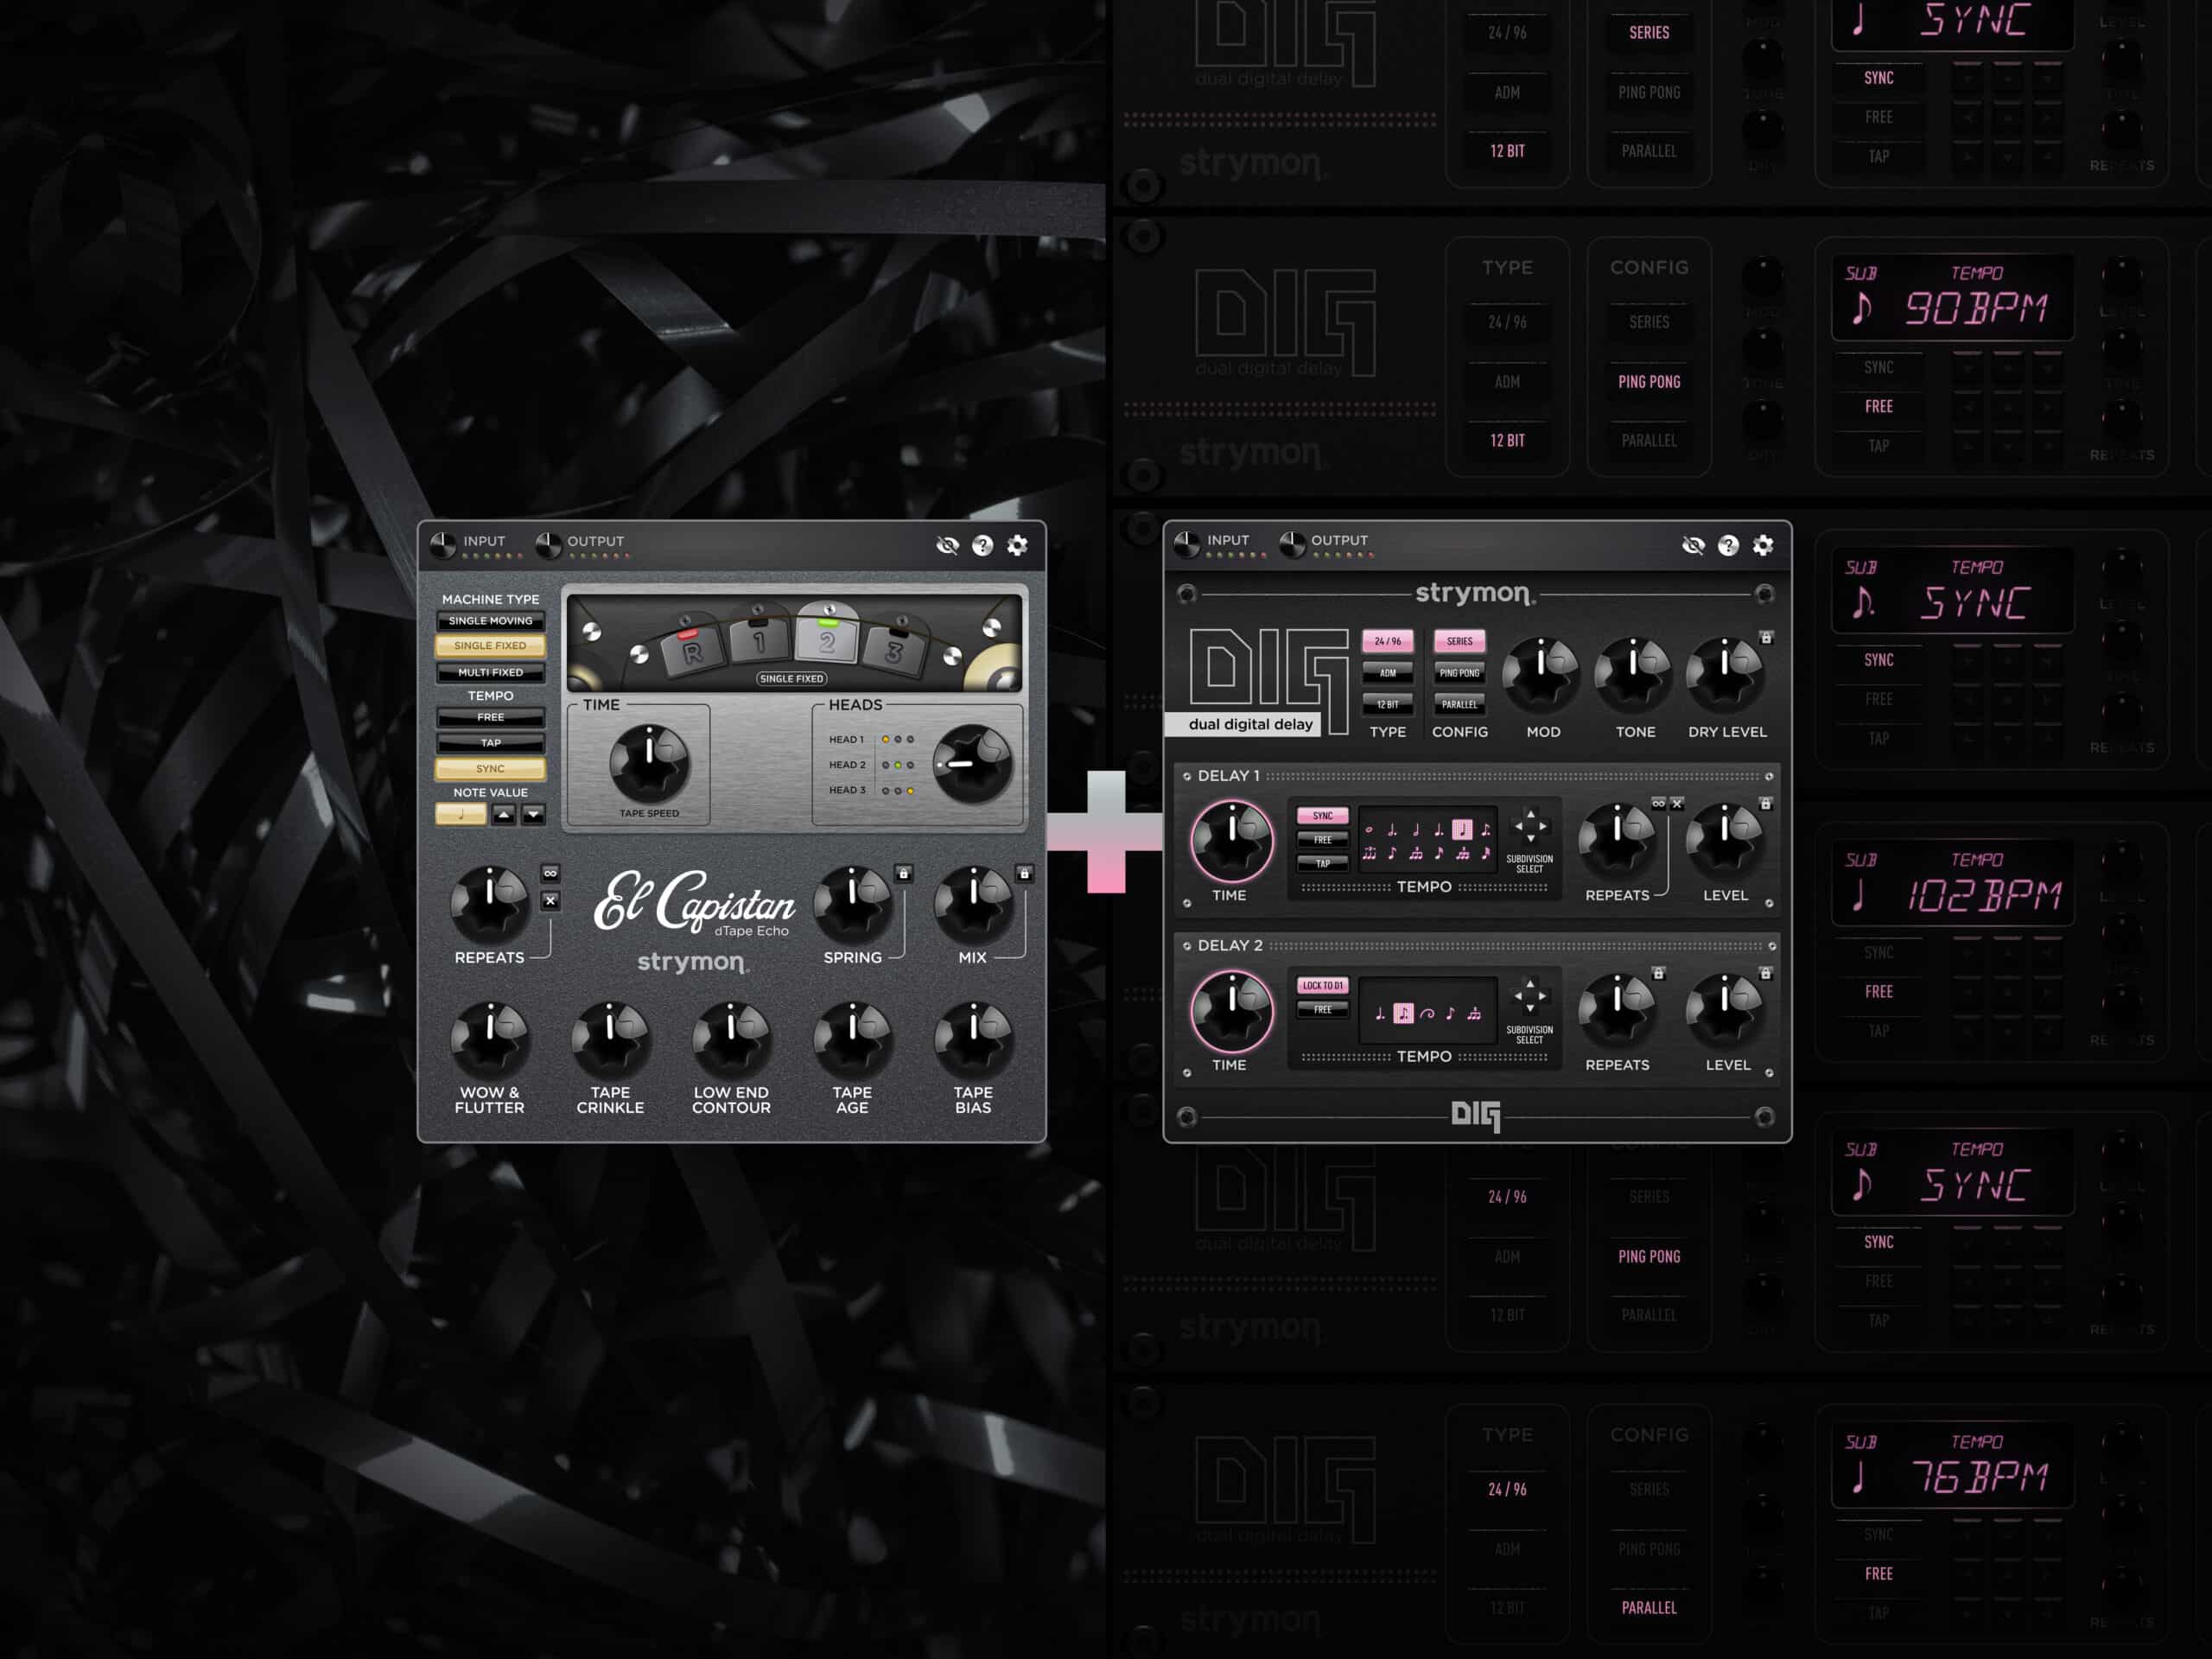This screenshot has height=1659, width=2212.
Task: Set El Capistan tempo mode to Sync
Action: 490,769
